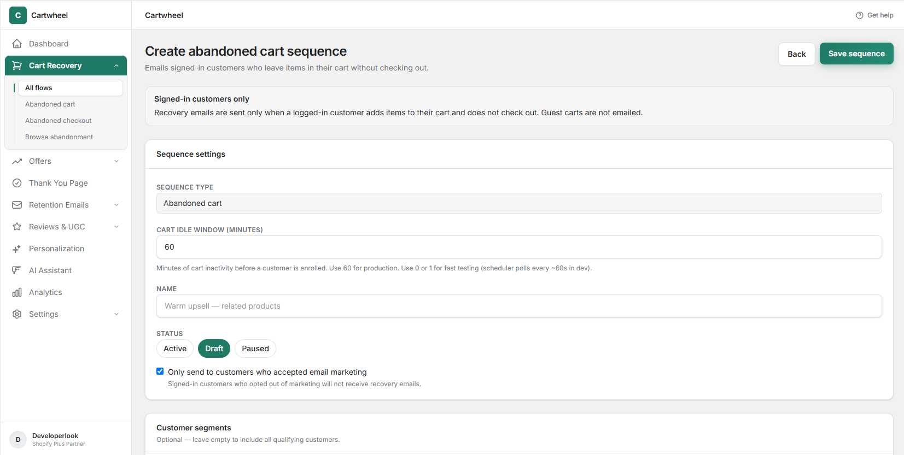904x455 pixels.
Task: Click the Dashboard home icon
Action: click(17, 44)
